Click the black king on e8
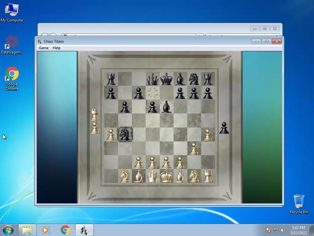 click(167, 79)
